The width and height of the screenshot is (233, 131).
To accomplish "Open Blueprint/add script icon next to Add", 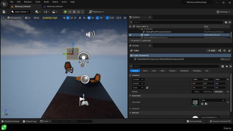I will (220, 51).
